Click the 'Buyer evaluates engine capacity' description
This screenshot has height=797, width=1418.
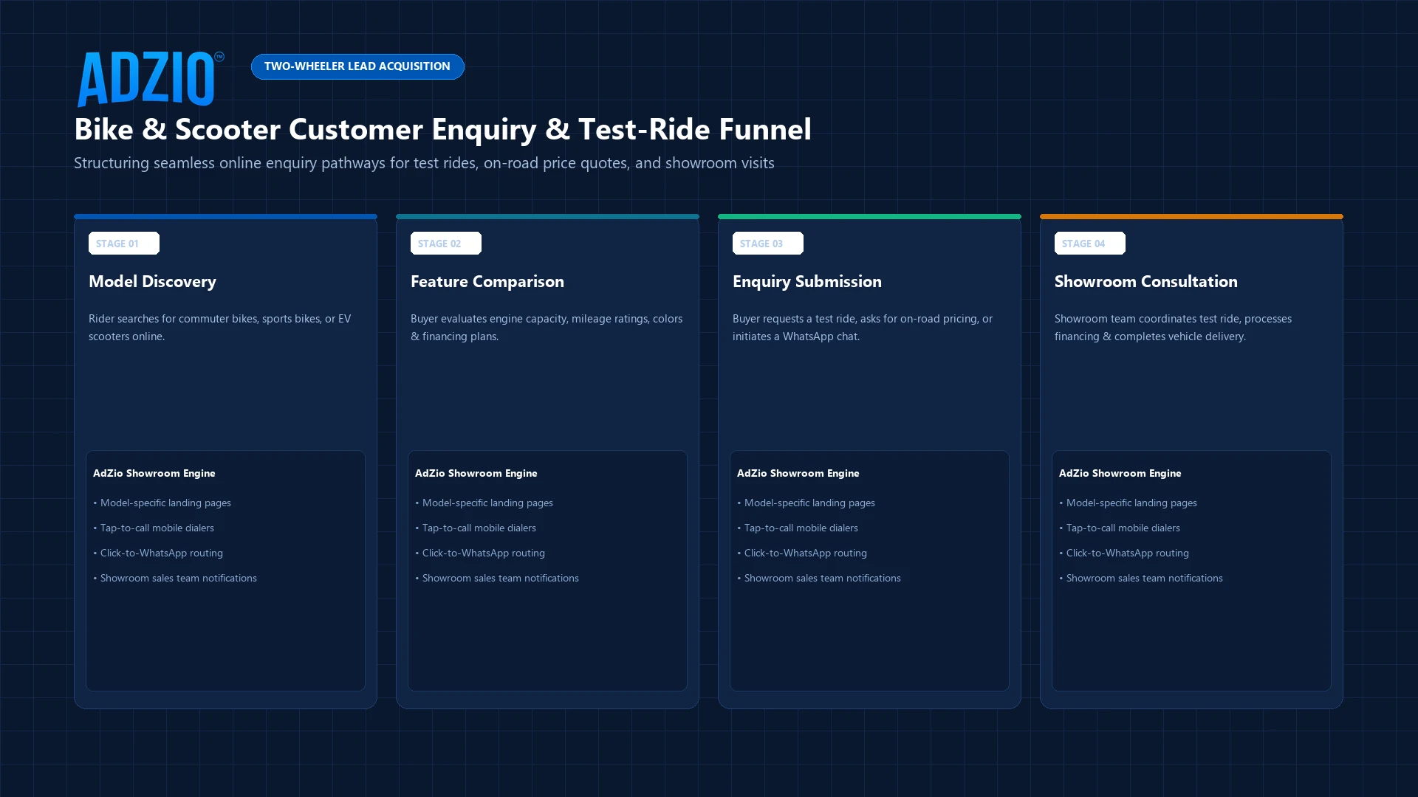pos(547,328)
